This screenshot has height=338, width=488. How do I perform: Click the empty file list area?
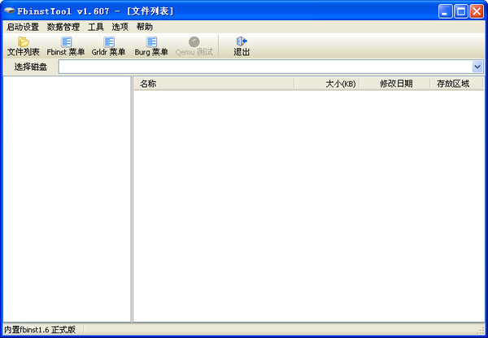(x=308, y=203)
